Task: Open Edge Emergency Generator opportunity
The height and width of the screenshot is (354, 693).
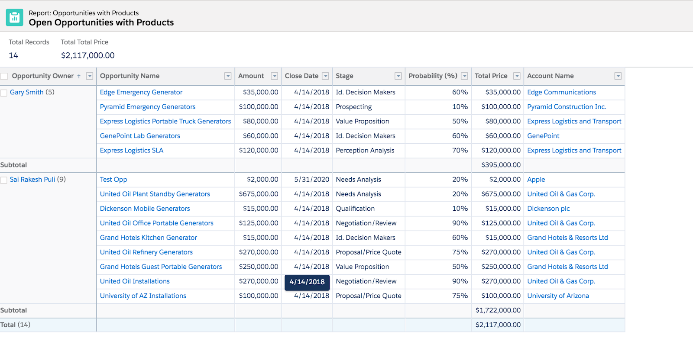Action: (141, 92)
